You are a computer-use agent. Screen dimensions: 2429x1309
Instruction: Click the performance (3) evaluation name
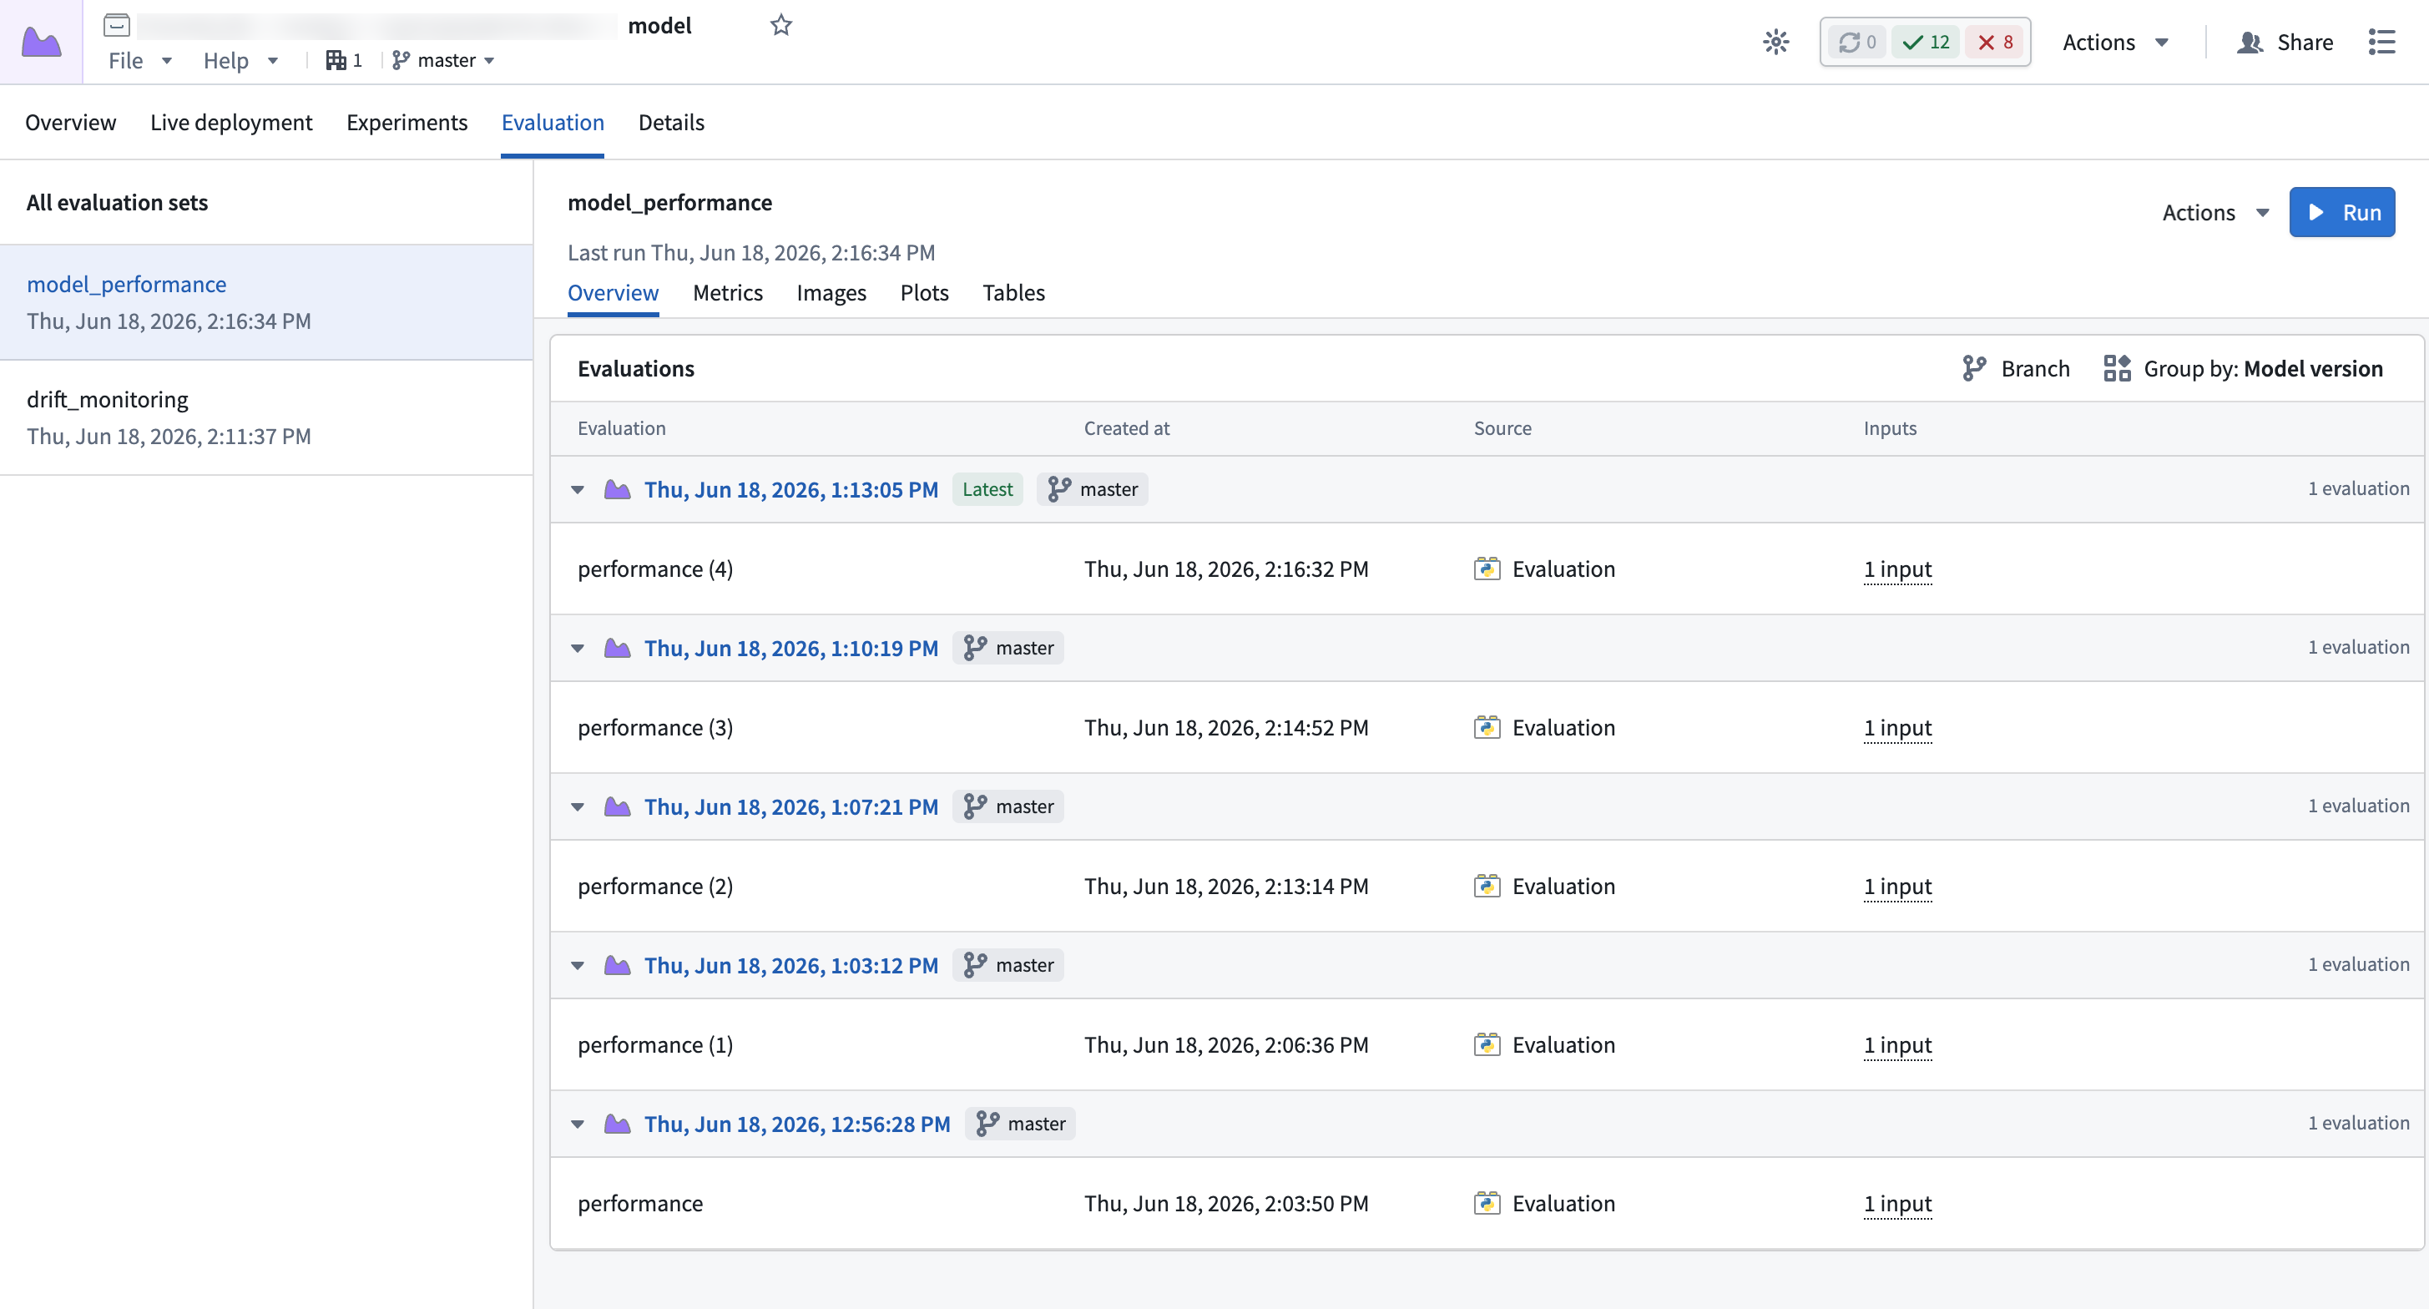click(x=654, y=727)
